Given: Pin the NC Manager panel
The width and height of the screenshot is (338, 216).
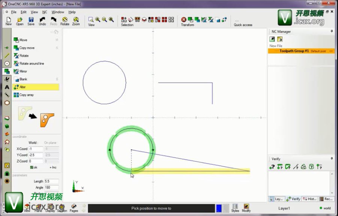Looking at the screenshot, I should coord(332,31).
